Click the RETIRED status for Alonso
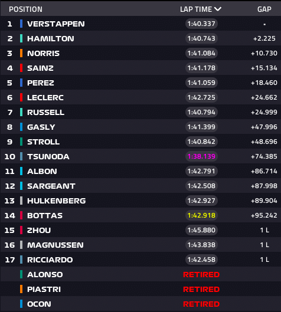The width and height of the screenshot is (281, 312). click(201, 275)
